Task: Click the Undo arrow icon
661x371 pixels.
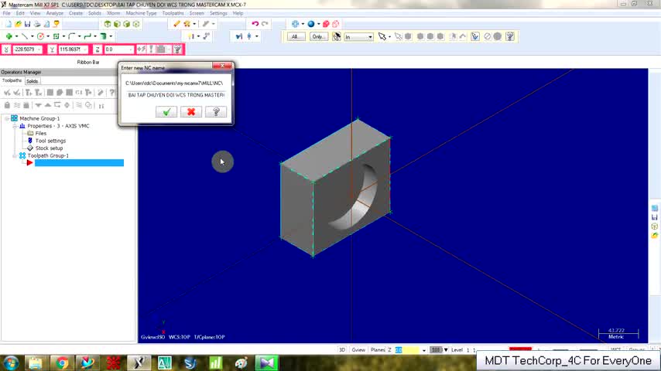Action: [255, 24]
